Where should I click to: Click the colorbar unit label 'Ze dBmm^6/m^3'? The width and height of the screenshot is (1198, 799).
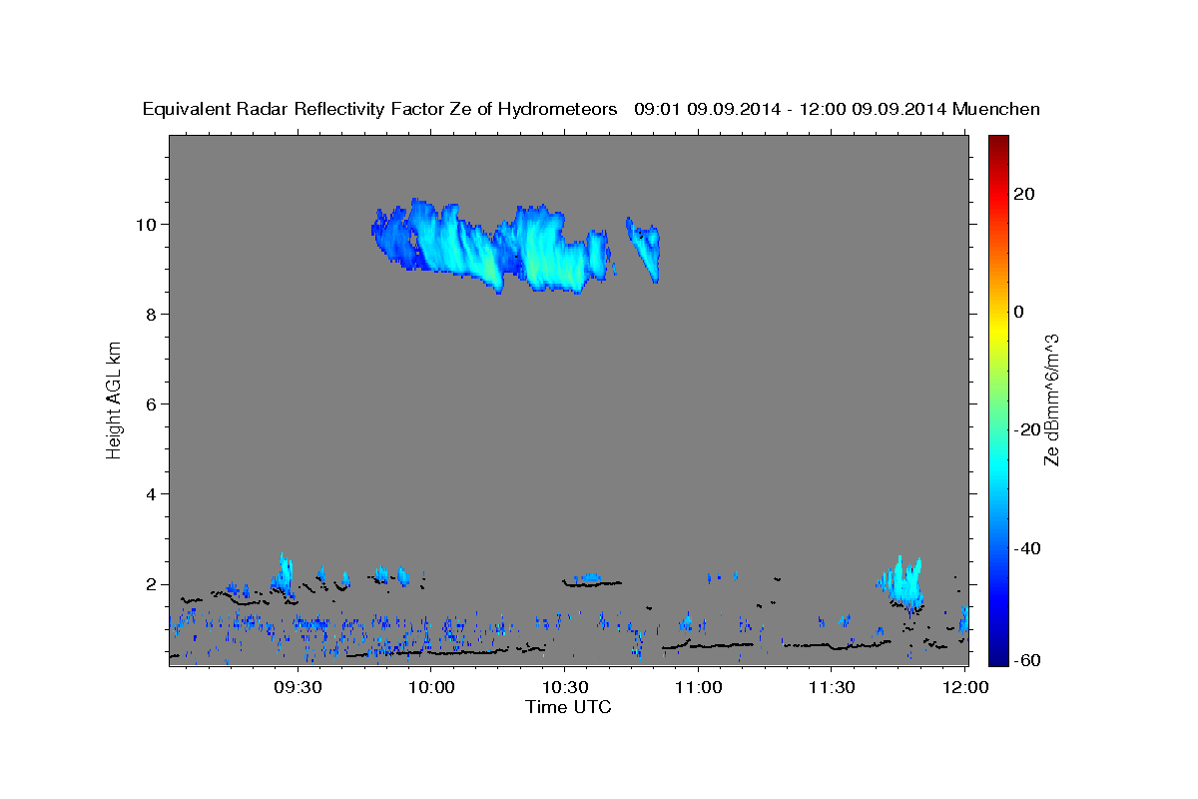pyautogui.click(x=1051, y=399)
